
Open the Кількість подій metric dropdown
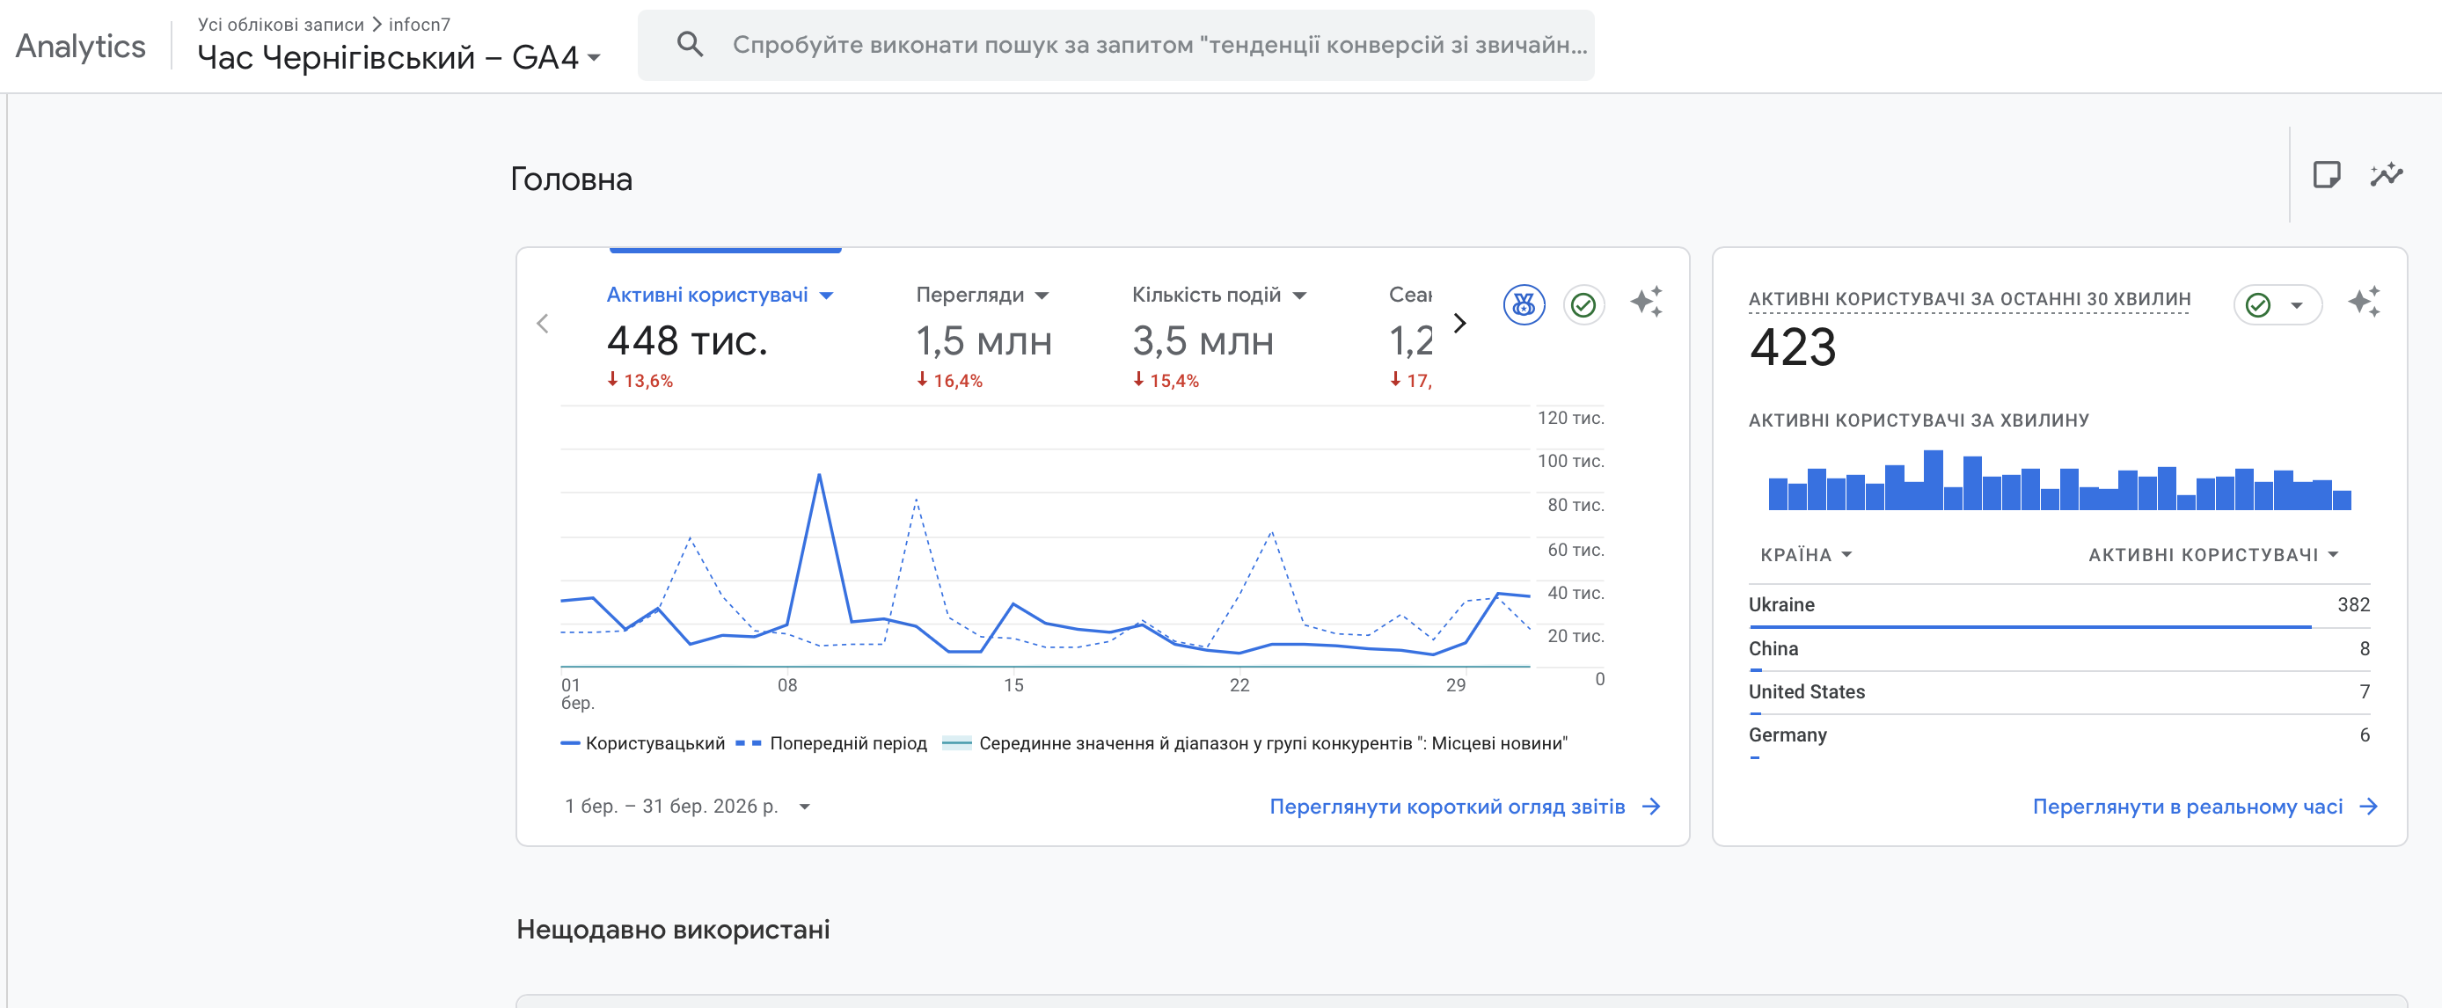(x=1301, y=295)
